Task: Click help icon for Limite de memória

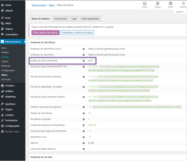Action: [84, 125]
